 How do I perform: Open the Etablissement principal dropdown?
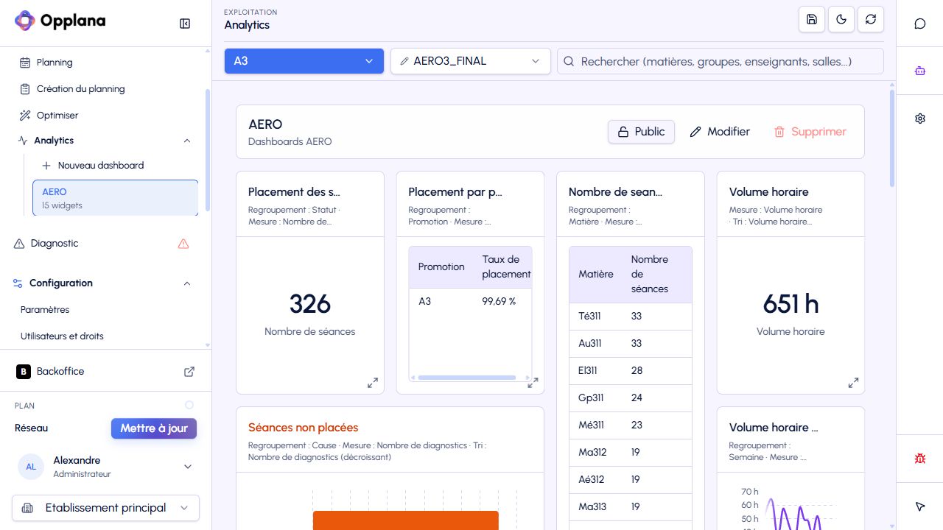(106, 508)
